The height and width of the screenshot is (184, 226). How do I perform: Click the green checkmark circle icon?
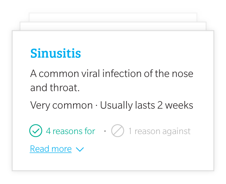[x=36, y=131]
